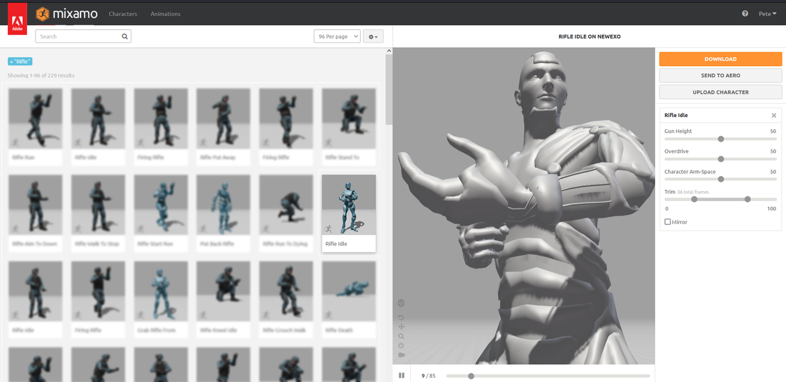The width and height of the screenshot is (786, 382).
Task: Click the Trim maximum value 100
Action: point(772,209)
